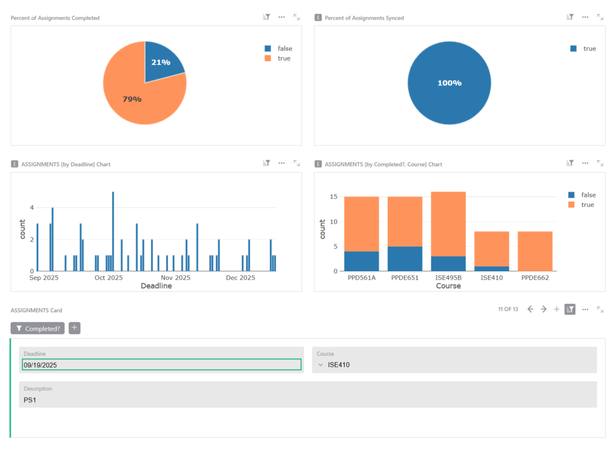
Task: Click orange 'true' swatch in Completed pie legend
Action: [267, 58]
